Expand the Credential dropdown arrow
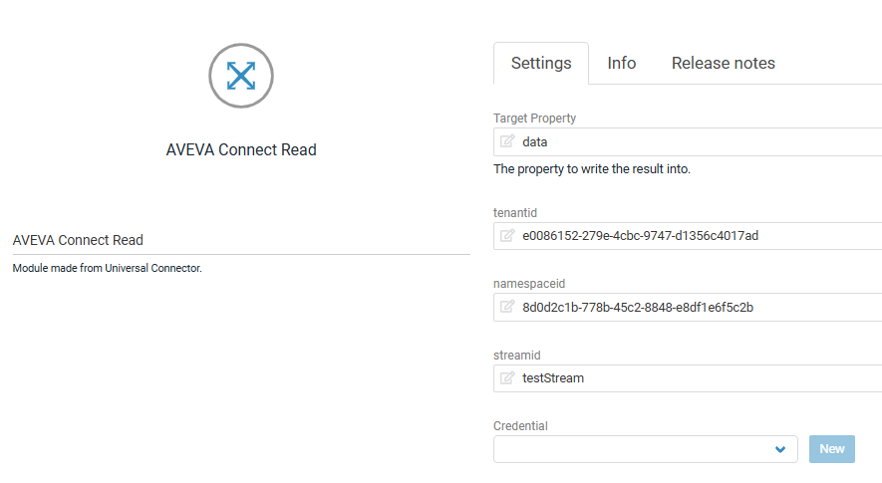Viewport: 882px width, 483px height. tap(780, 449)
